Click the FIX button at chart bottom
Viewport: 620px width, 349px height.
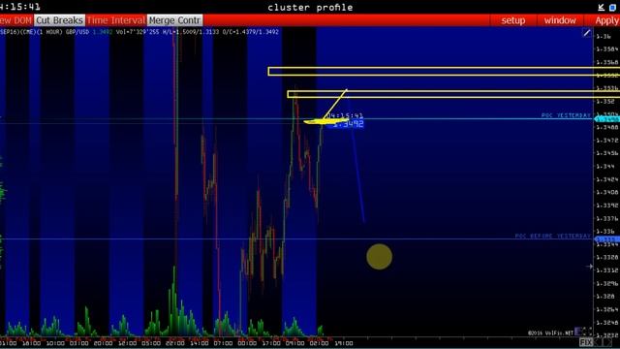(x=585, y=342)
